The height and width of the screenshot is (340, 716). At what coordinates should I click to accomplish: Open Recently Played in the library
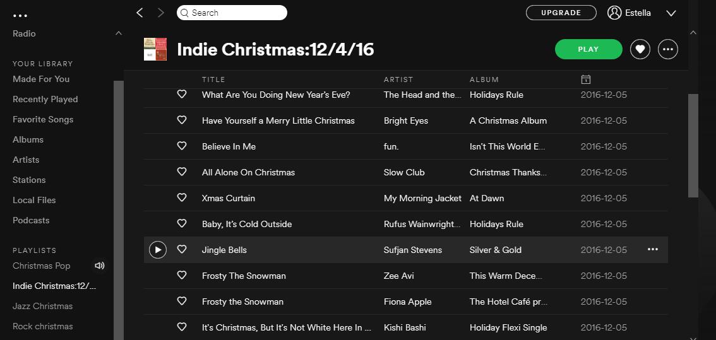45,99
